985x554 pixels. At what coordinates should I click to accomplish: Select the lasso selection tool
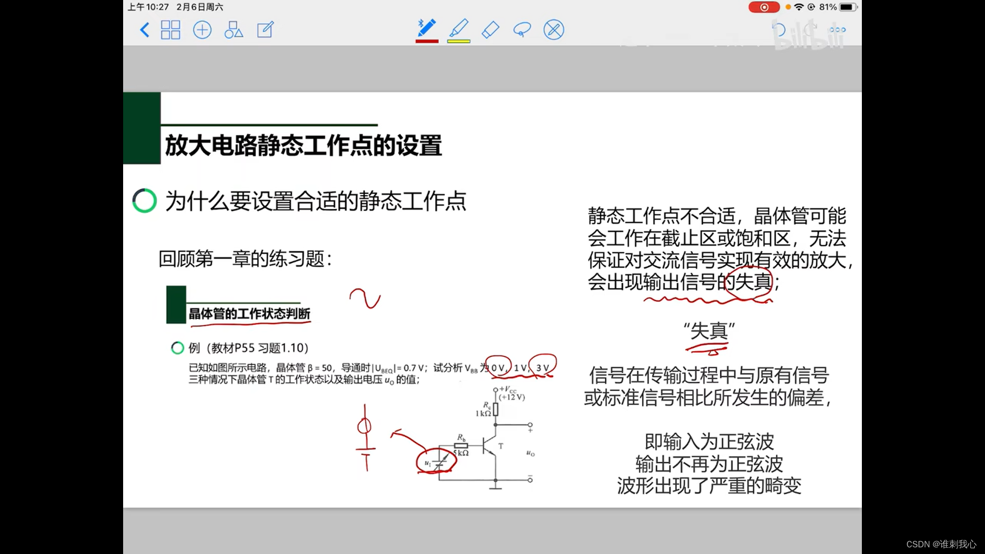pyautogui.click(x=522, y=30)
